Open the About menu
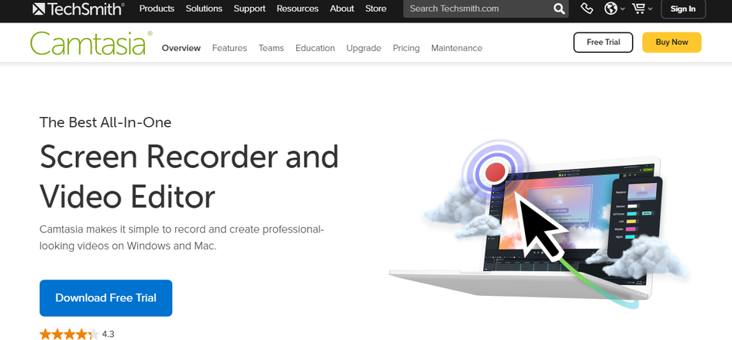The width and height of the screenshot is (732, 340). coord(342,9)
